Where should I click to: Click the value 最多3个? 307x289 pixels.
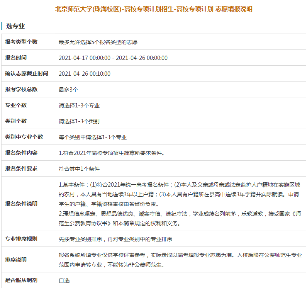pyautogui.click(x=68, y=90)
